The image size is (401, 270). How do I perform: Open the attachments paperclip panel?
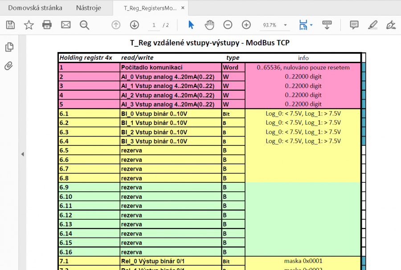(9, 66)
